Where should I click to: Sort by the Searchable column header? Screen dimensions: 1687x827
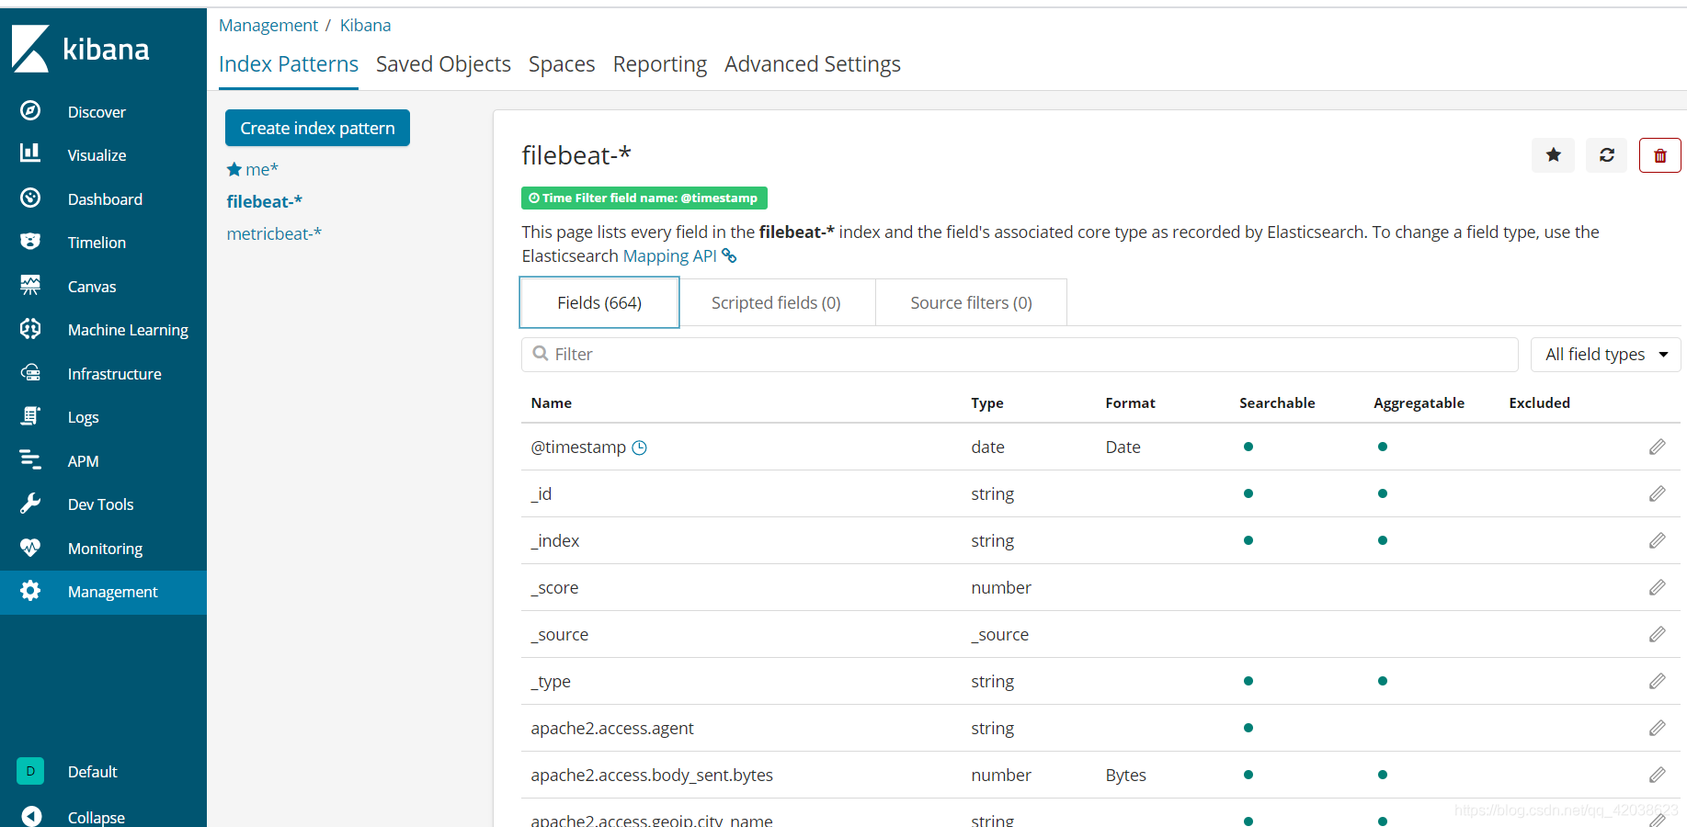[x=1277, y=402]
